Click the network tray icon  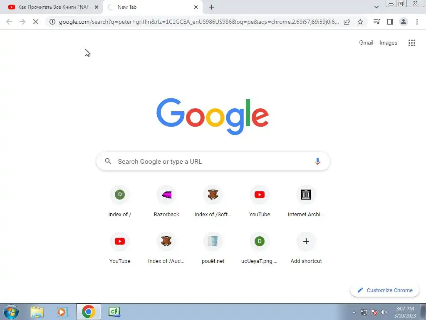[364, 312]
